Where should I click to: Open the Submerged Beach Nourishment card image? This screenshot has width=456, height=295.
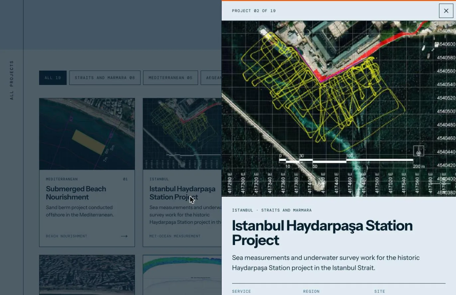[87, 134]
